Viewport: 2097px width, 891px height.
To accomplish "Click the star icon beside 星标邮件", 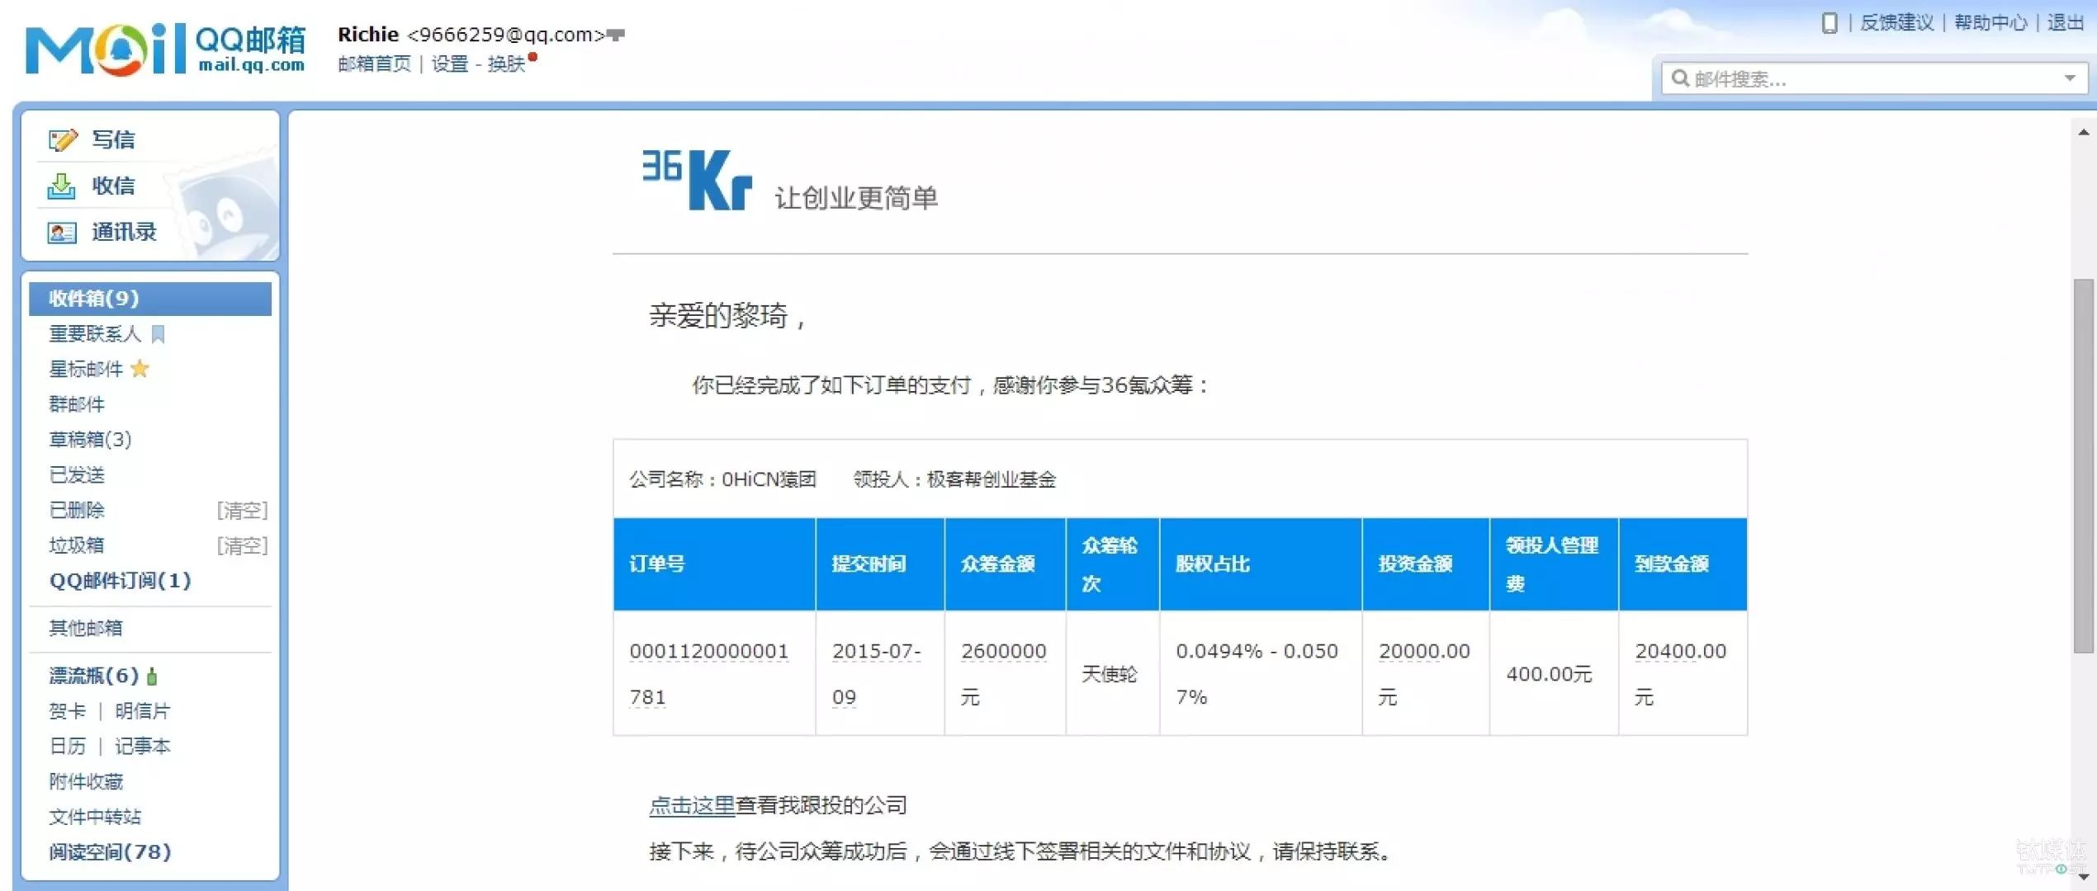I will coord(140,369).
